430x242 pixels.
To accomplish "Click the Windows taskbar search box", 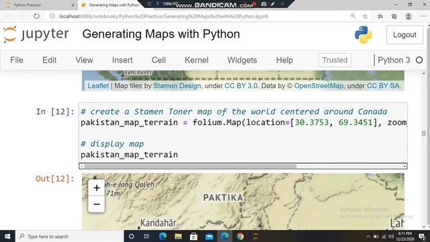I will [x=70, y=236].
